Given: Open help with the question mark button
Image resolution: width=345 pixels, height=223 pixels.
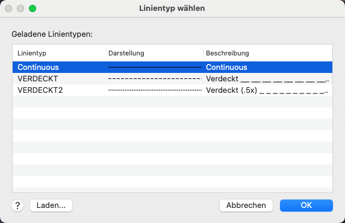Looking at the screenshot, I should [x=17, y=206].
